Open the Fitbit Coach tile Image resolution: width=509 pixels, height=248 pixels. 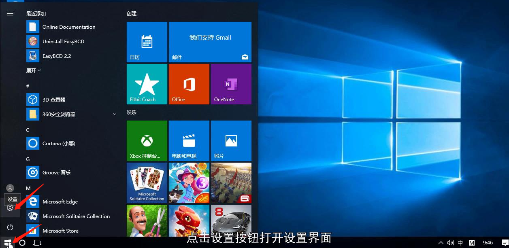(x=147, y=84)
